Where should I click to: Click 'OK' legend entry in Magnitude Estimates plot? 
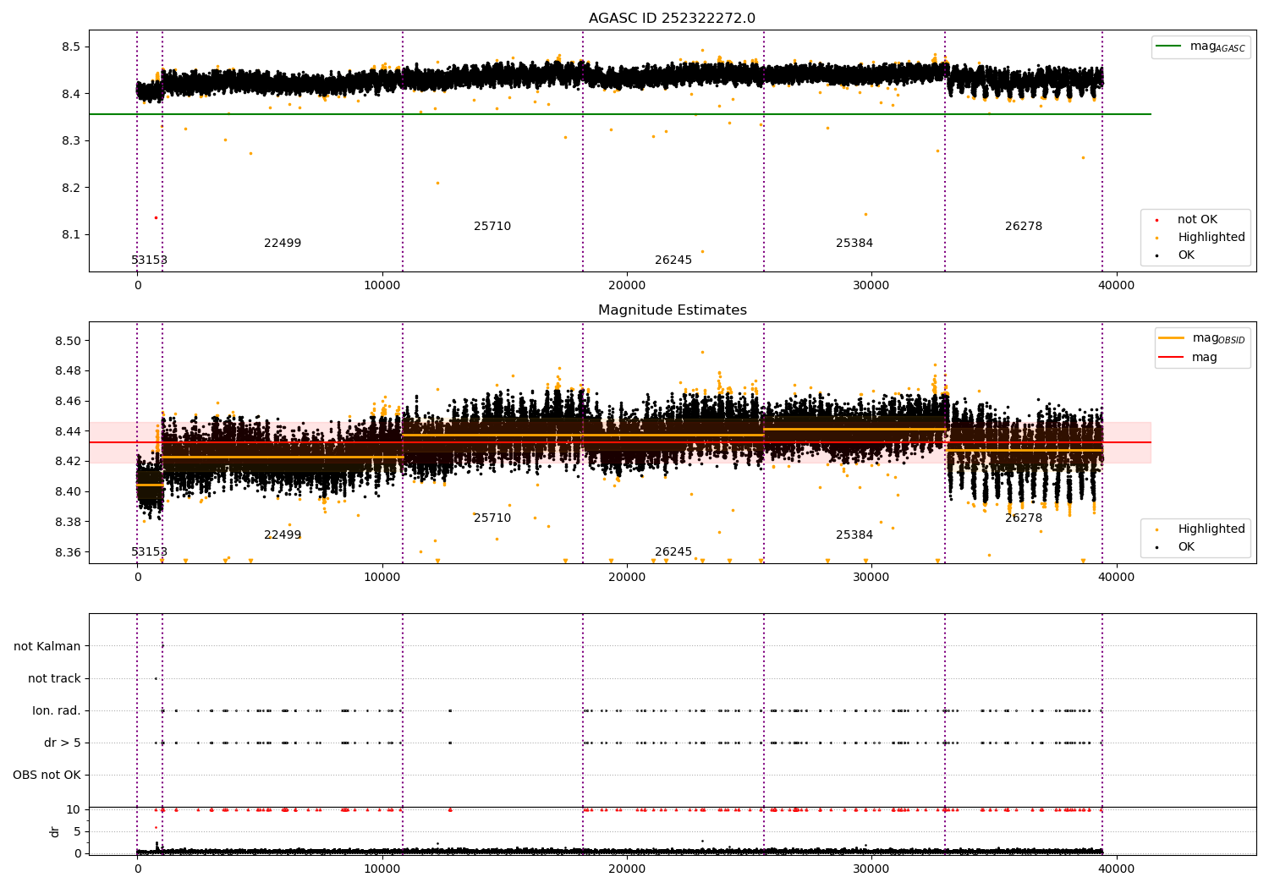(x=1186, y=547)
